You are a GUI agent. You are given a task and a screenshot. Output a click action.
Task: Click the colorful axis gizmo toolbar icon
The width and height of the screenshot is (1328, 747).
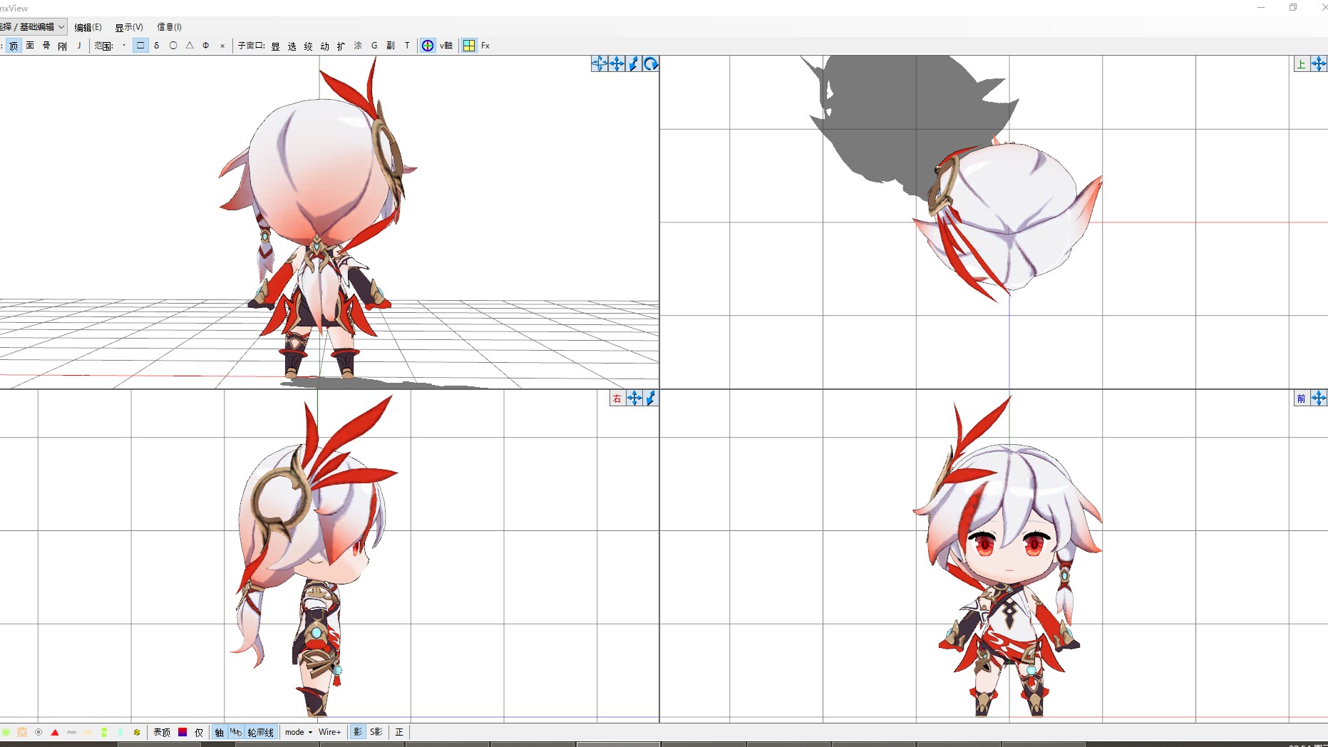click(428, 46)
